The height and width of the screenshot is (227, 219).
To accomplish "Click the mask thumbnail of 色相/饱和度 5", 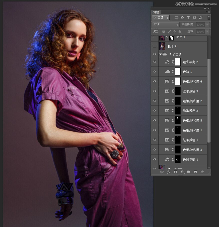I will (x=178, y=120).
